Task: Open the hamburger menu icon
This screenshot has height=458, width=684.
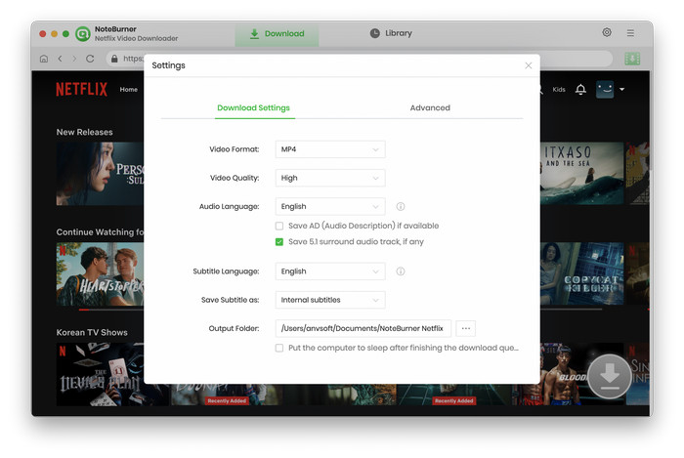Action: (630, 32)
